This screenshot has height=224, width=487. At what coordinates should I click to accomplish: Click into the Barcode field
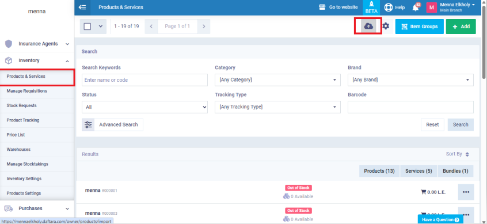(x=410, y=107)
